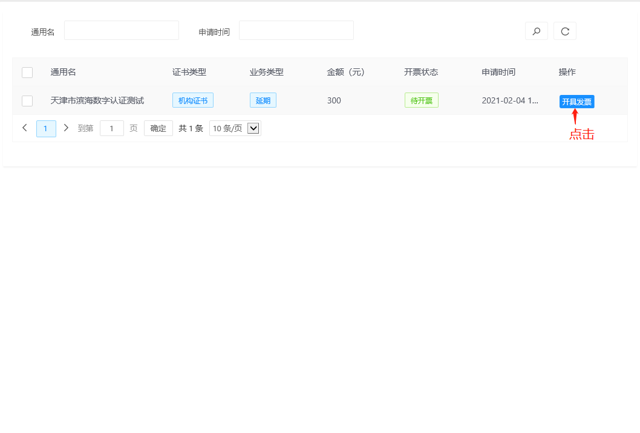The image size is (640, 433).
Task: Click the search magnifier icon button
Action: click(536, 31)
